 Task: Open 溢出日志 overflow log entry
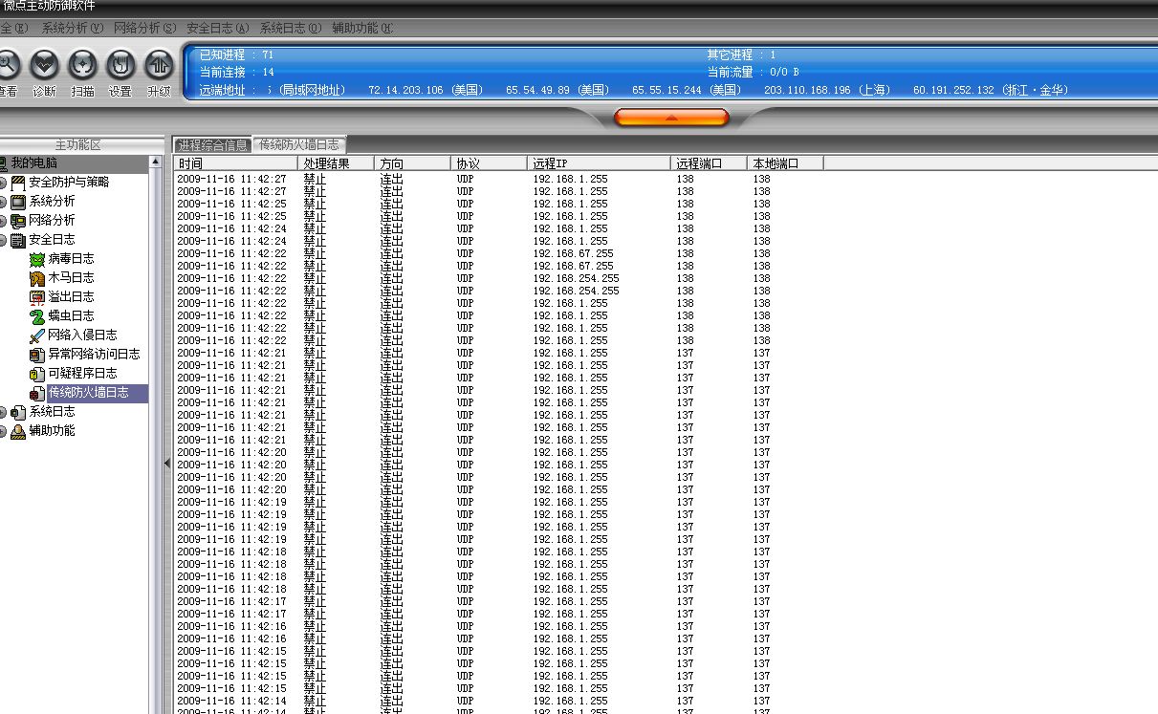click(71, 297)
